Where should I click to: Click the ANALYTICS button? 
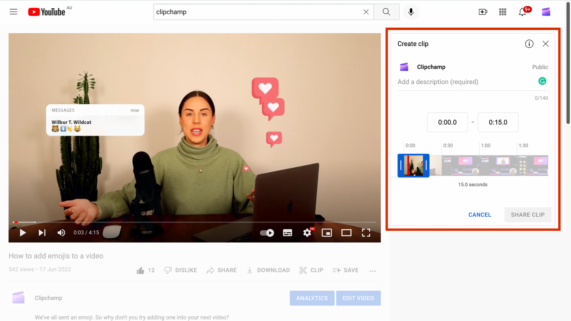pyautogui.click(x=312, y=298)
